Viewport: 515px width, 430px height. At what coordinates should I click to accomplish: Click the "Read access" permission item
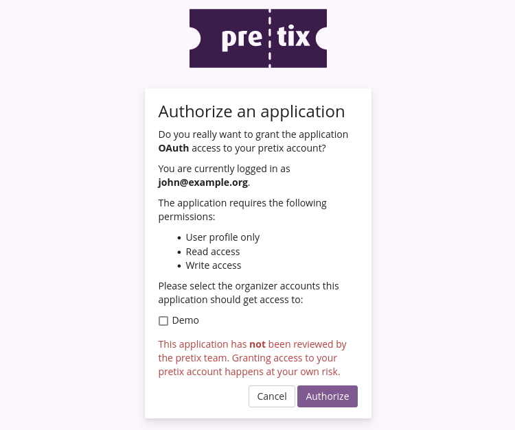tap(213, 252)
